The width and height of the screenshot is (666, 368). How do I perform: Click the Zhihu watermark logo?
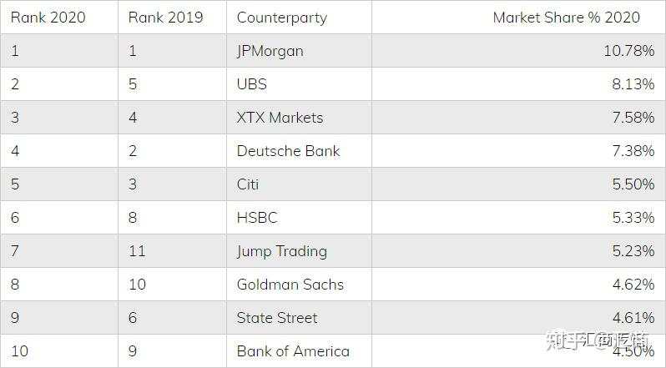pos(598,340)
